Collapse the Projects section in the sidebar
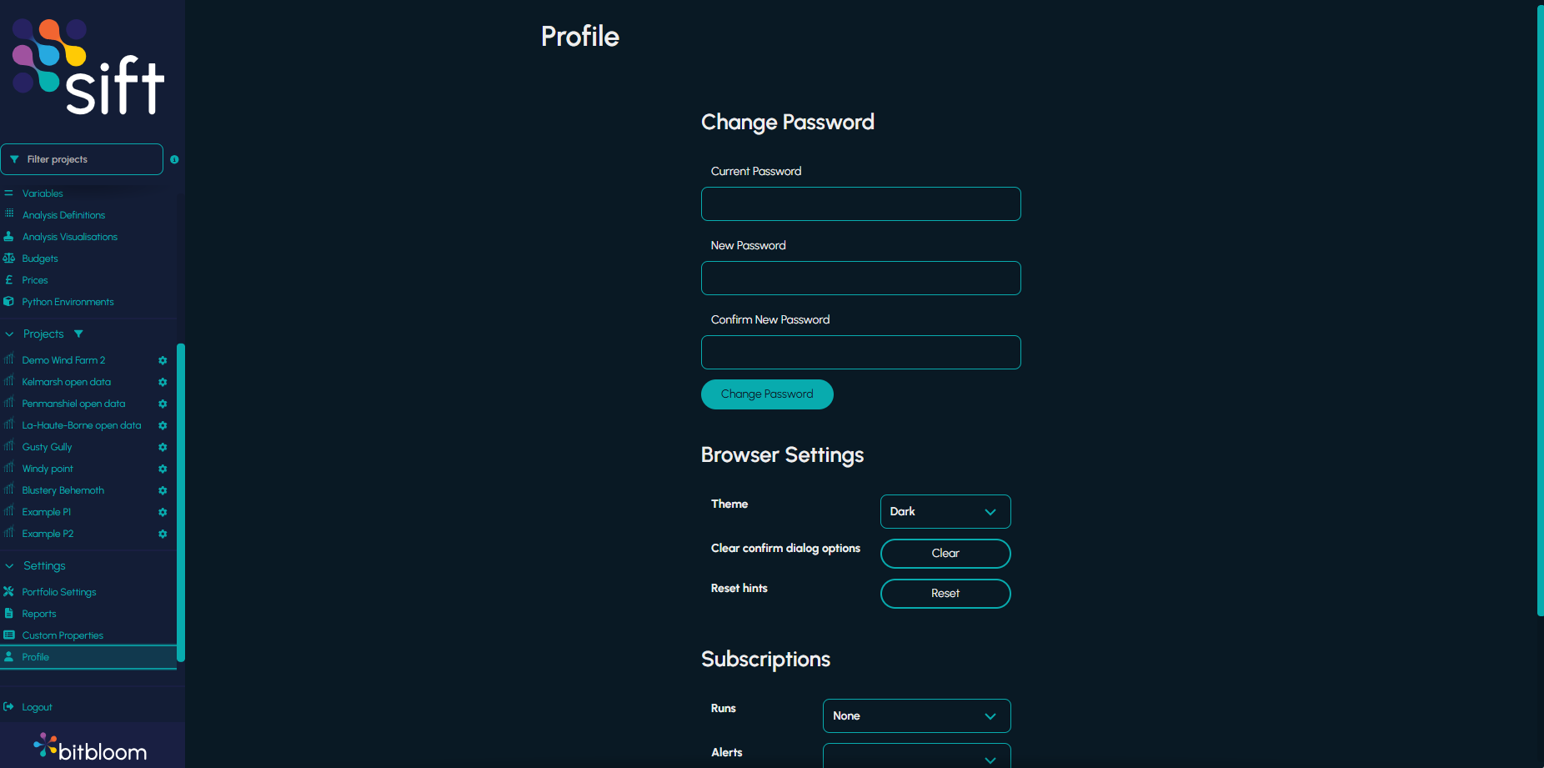1544x768 pixels. click(9, 334)
